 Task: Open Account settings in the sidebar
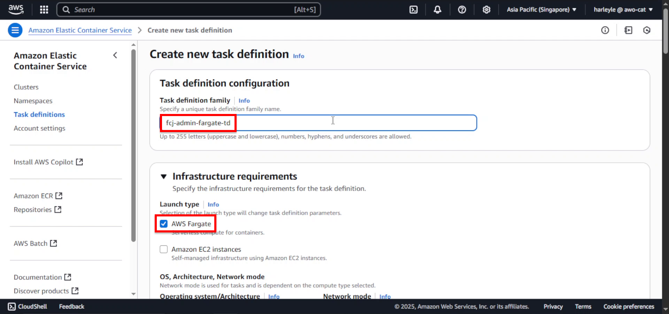[39, 128]
